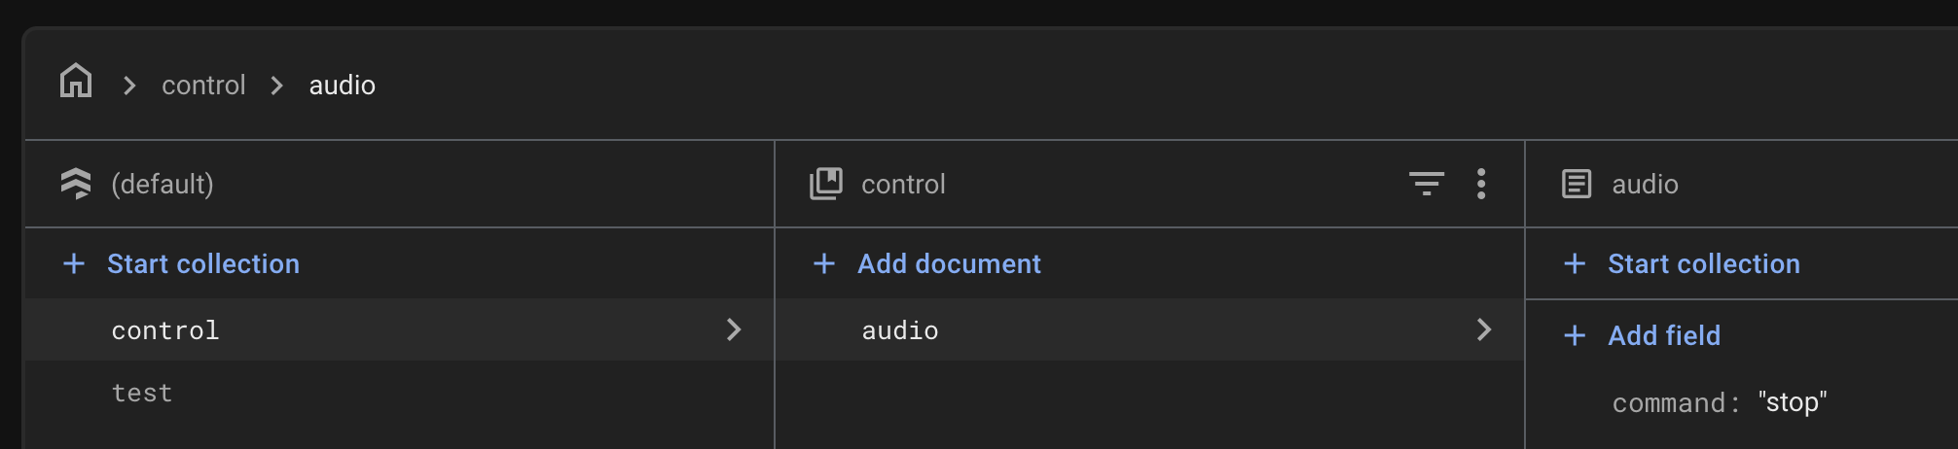Click plus icon next to Add document

coord(824,263)
